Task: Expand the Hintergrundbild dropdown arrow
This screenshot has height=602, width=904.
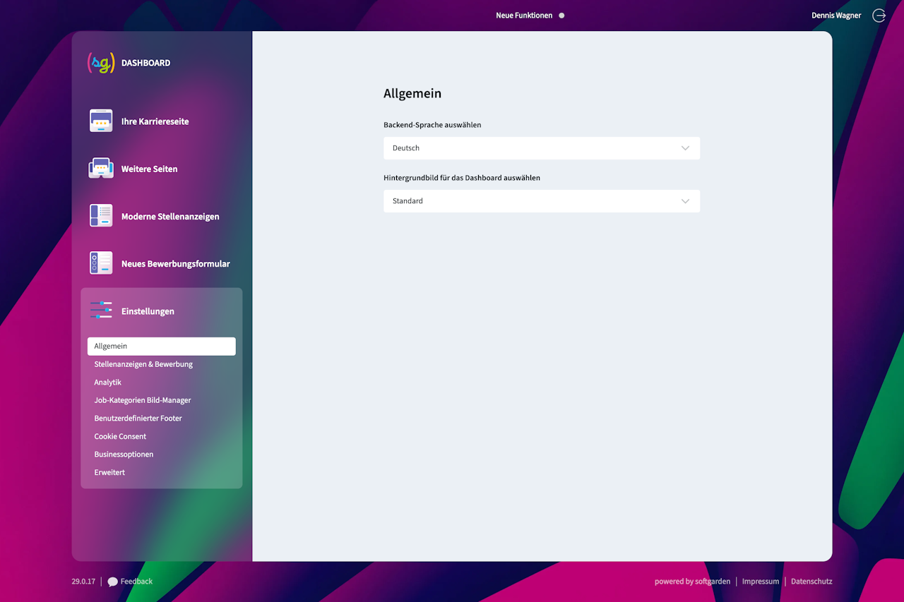Action: click(x=685, y=201)
